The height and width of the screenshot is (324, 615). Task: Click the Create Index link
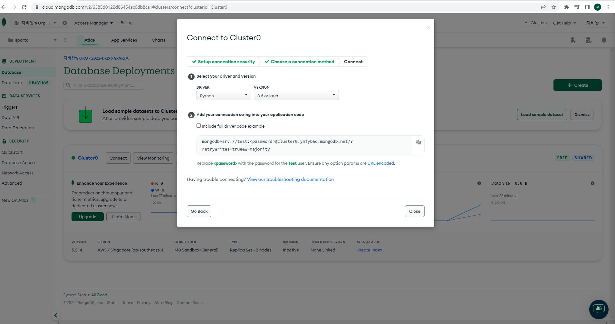pos(369,250)
